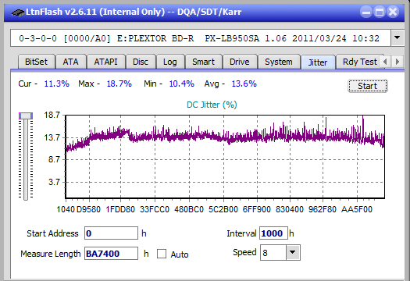Click the Cur value 11.3%
The height and width of the screenshot is (281, 410).
pos(57,84)
